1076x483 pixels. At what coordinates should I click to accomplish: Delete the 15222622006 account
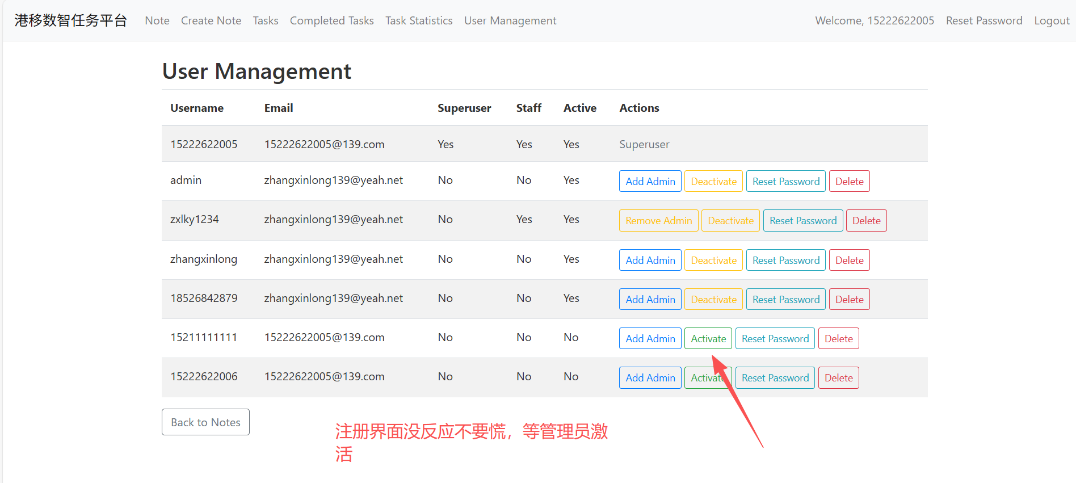(x=838, y=378)
